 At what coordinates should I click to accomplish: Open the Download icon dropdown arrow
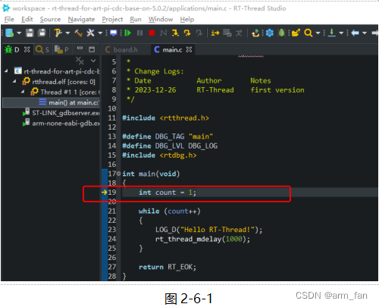click(x=341, y=33)
